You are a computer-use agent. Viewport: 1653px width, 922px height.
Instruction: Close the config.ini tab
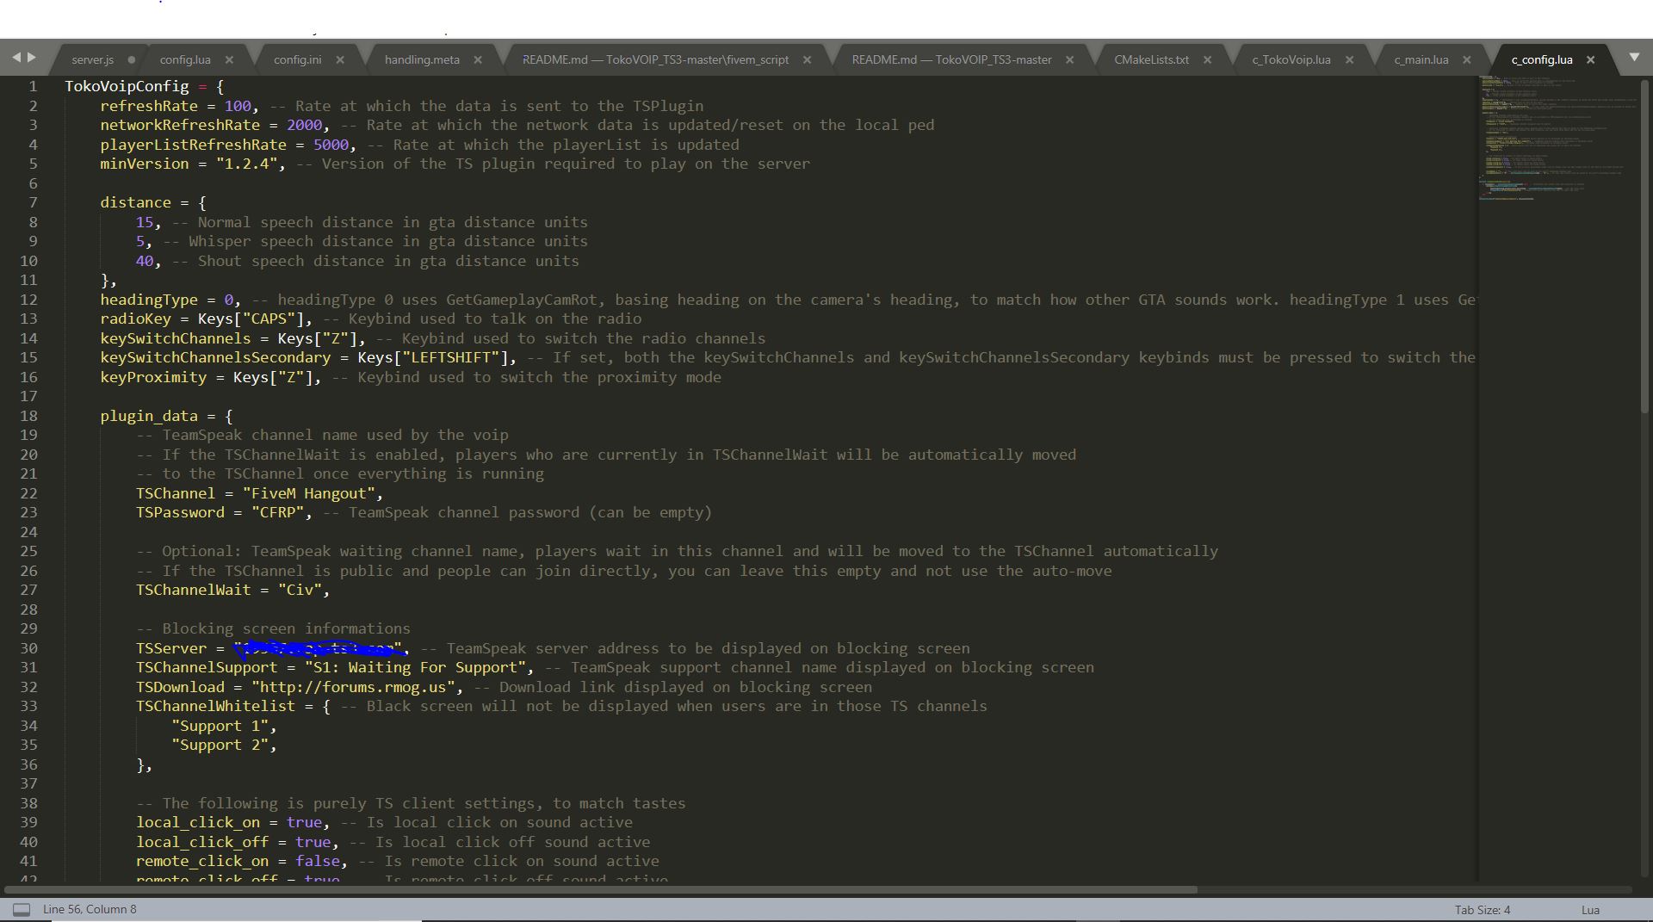click(340, 59)
